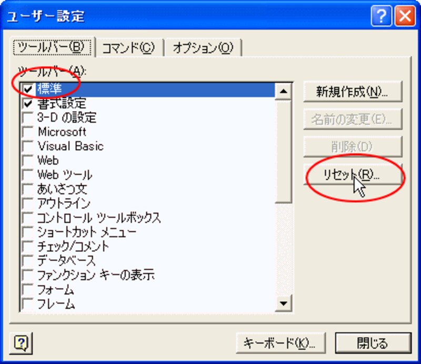
Task: Select the あいさつ文 row text
Action: click(x=62, y=189)
